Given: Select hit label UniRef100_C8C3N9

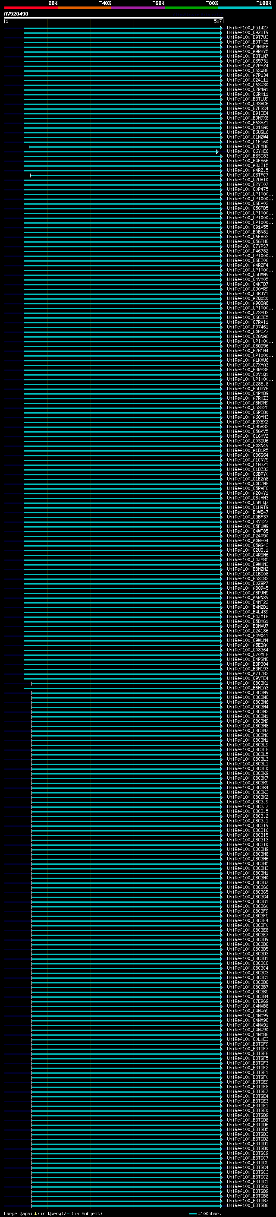Looking at the screenshot, I should click(x=248, y=692).
